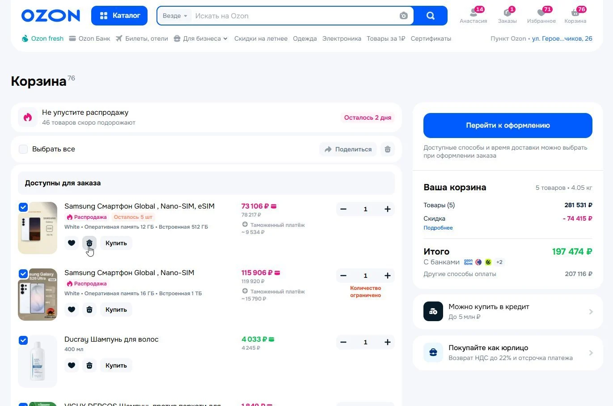Open Корзина cart icon in header

point(575,15)
